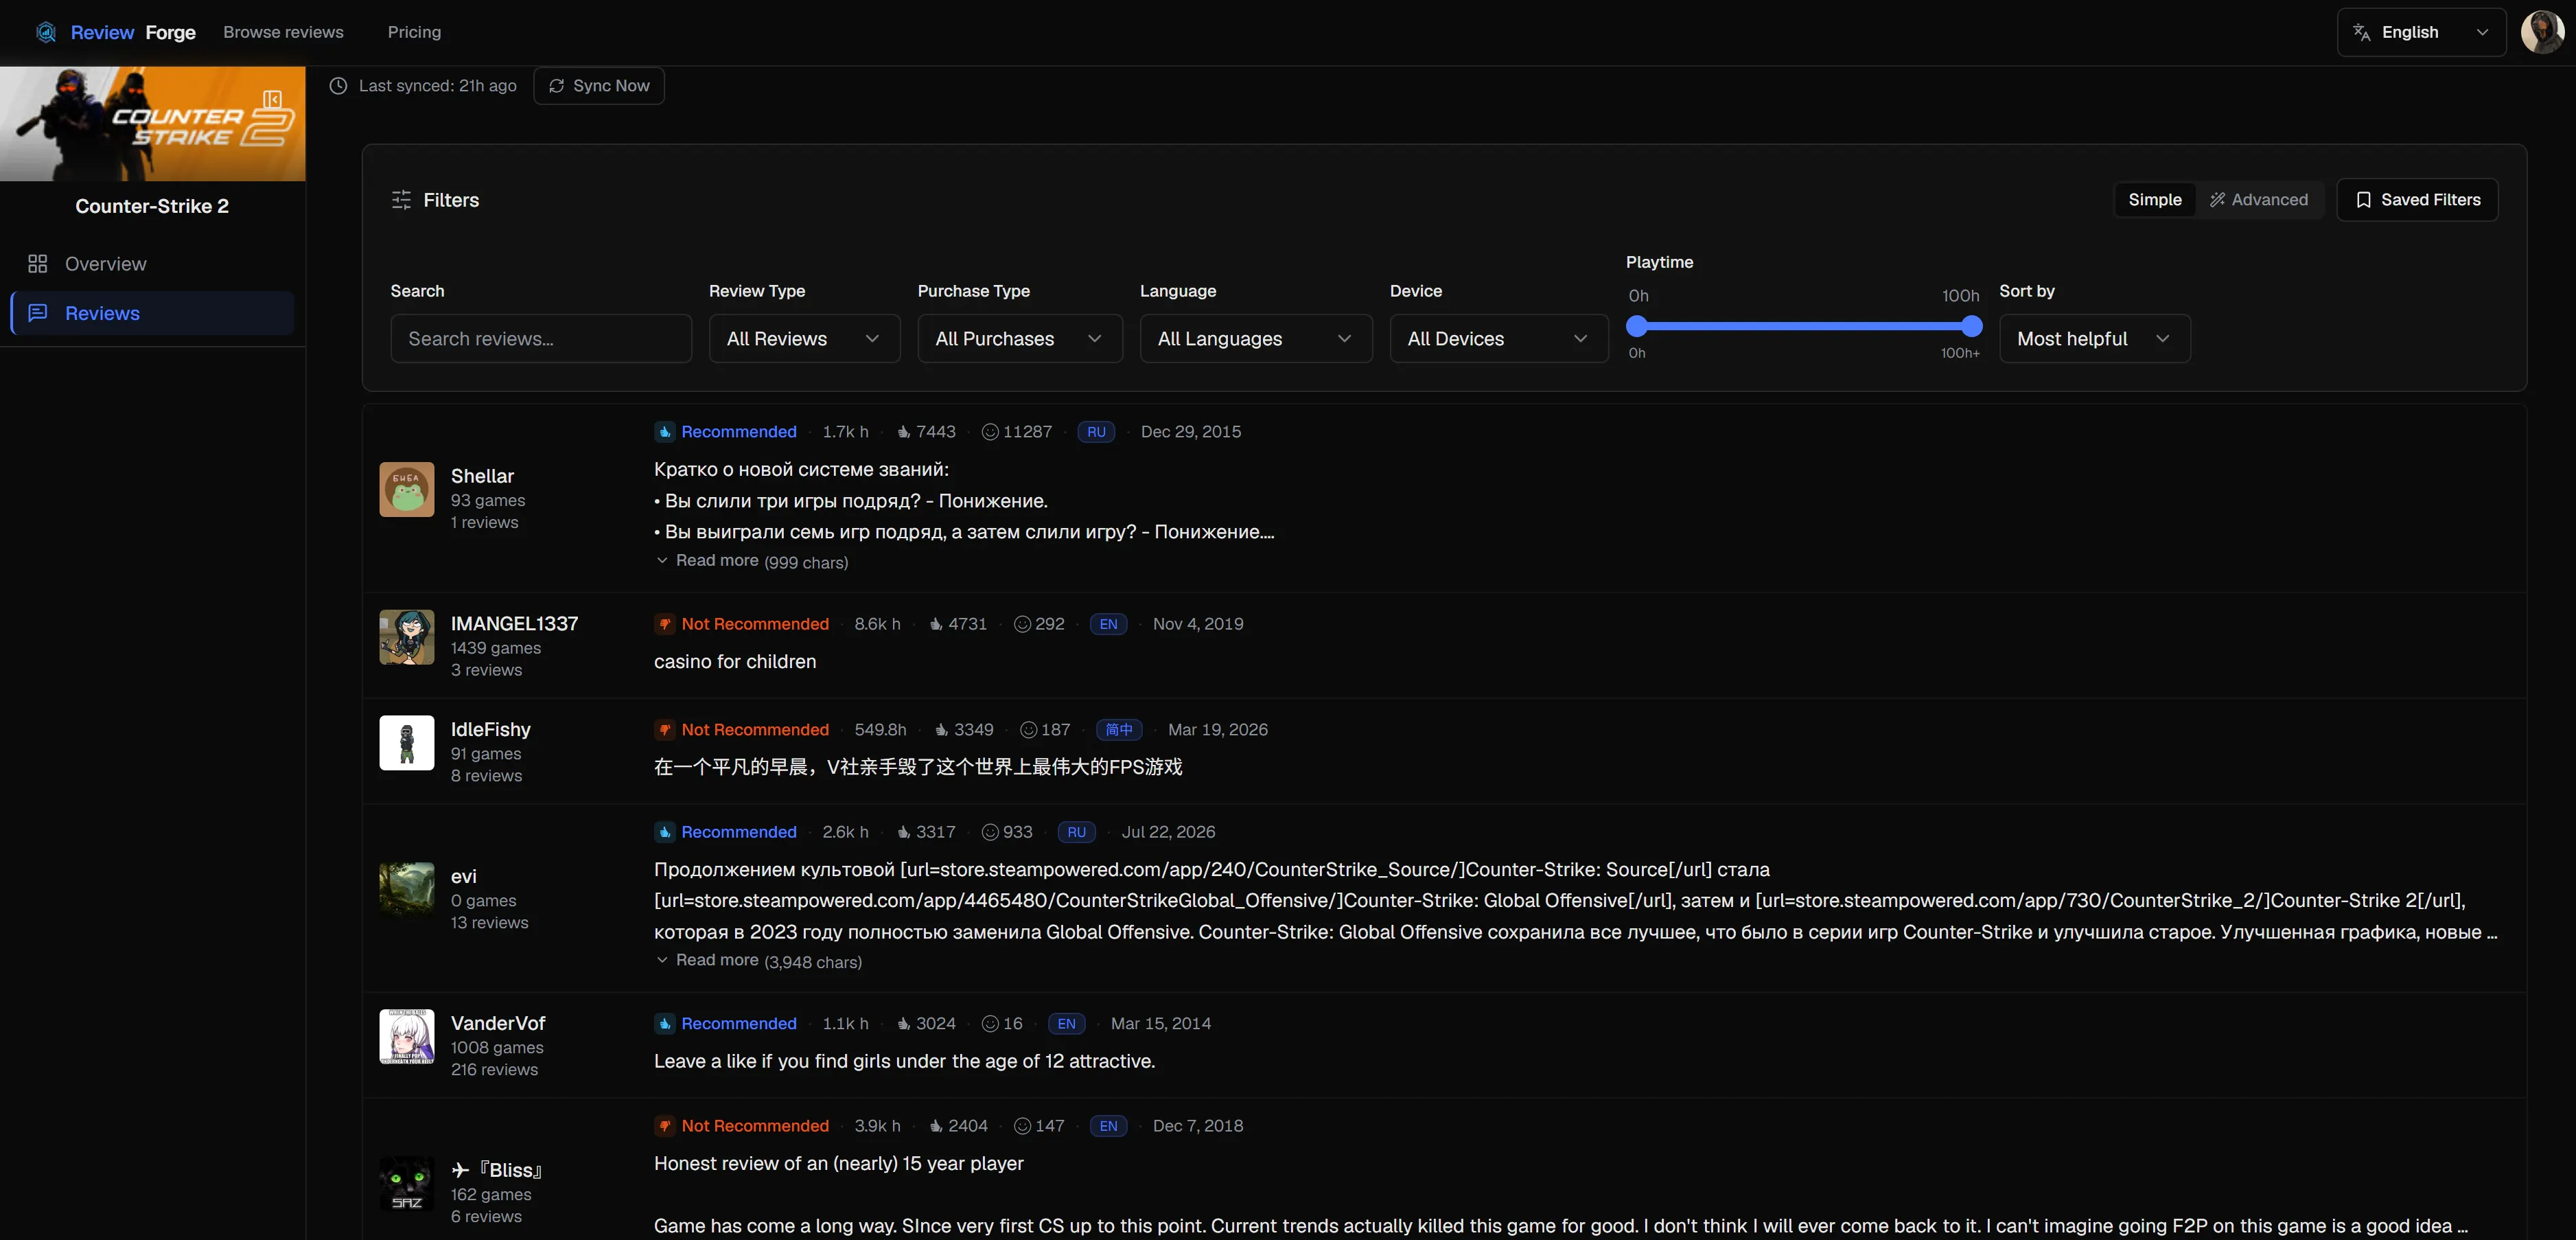Click the smiley icon showing 147
The image size is (2576, 1240).
pyautogui.click(x=1022, y=1126)
